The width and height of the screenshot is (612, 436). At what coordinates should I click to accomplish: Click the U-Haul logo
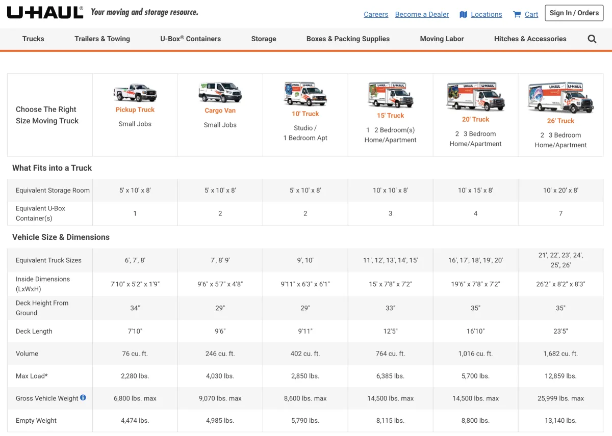click(x=45, y=12)
